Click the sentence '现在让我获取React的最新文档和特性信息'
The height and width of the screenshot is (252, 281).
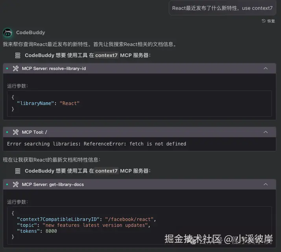(52, 160)
